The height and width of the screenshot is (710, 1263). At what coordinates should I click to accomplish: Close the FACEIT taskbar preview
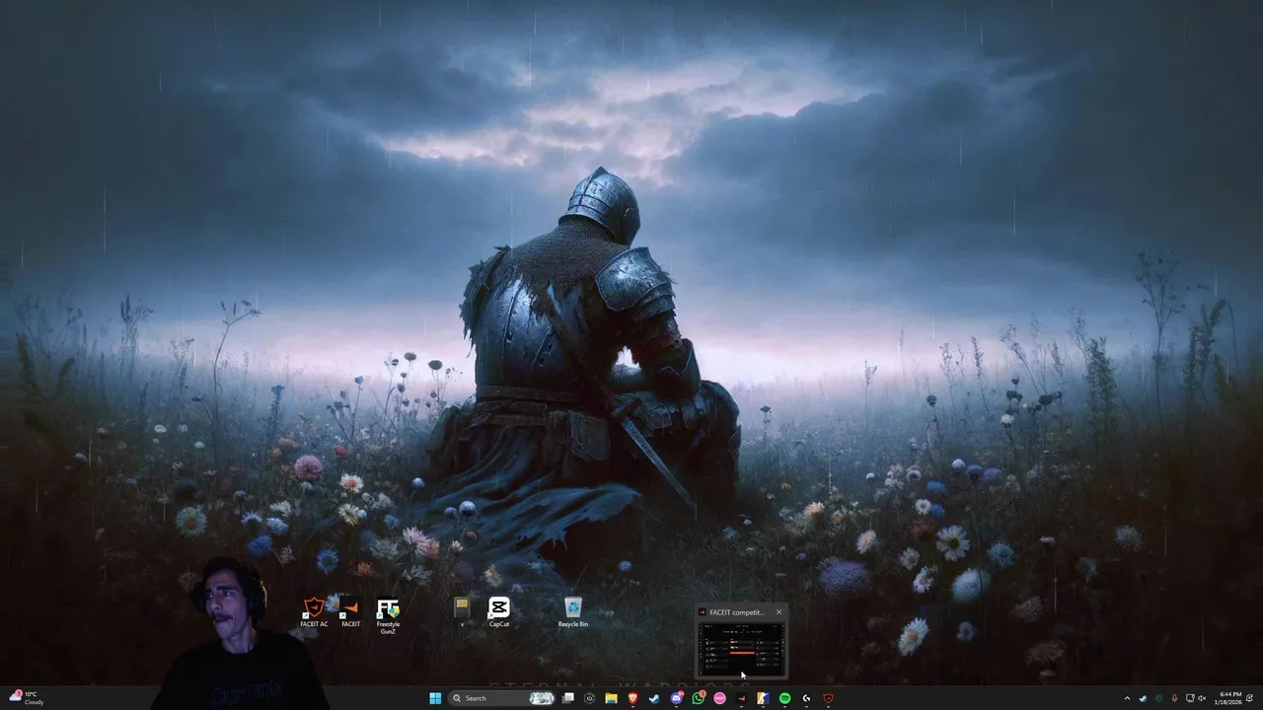point(779,612)
